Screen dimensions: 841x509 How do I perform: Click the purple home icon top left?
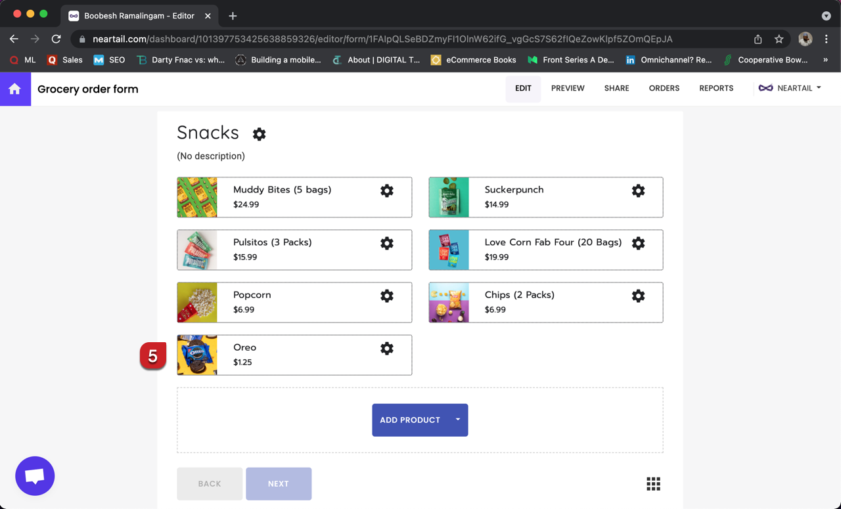(x=15, y=87)
